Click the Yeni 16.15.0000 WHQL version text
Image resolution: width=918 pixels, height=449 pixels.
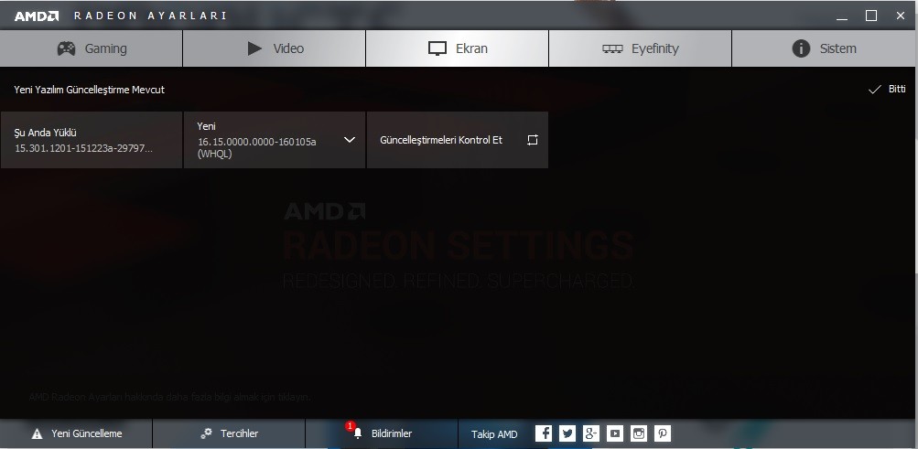257,148
